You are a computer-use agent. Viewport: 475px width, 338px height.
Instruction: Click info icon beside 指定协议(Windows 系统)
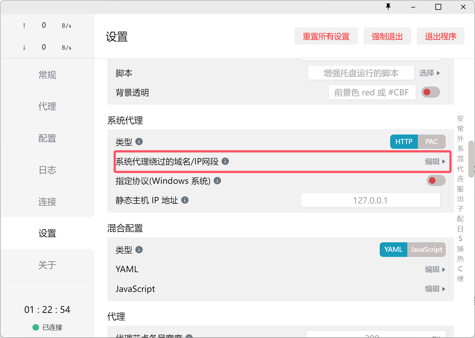pos(217,181)
